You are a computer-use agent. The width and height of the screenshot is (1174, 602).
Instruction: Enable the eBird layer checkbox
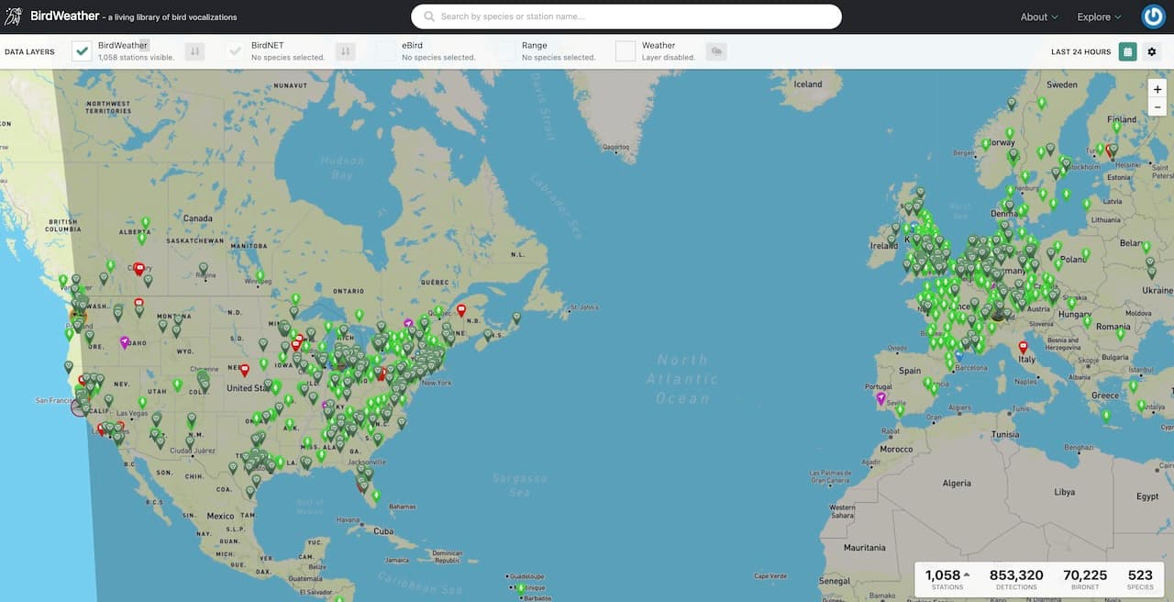click(385, 51)
